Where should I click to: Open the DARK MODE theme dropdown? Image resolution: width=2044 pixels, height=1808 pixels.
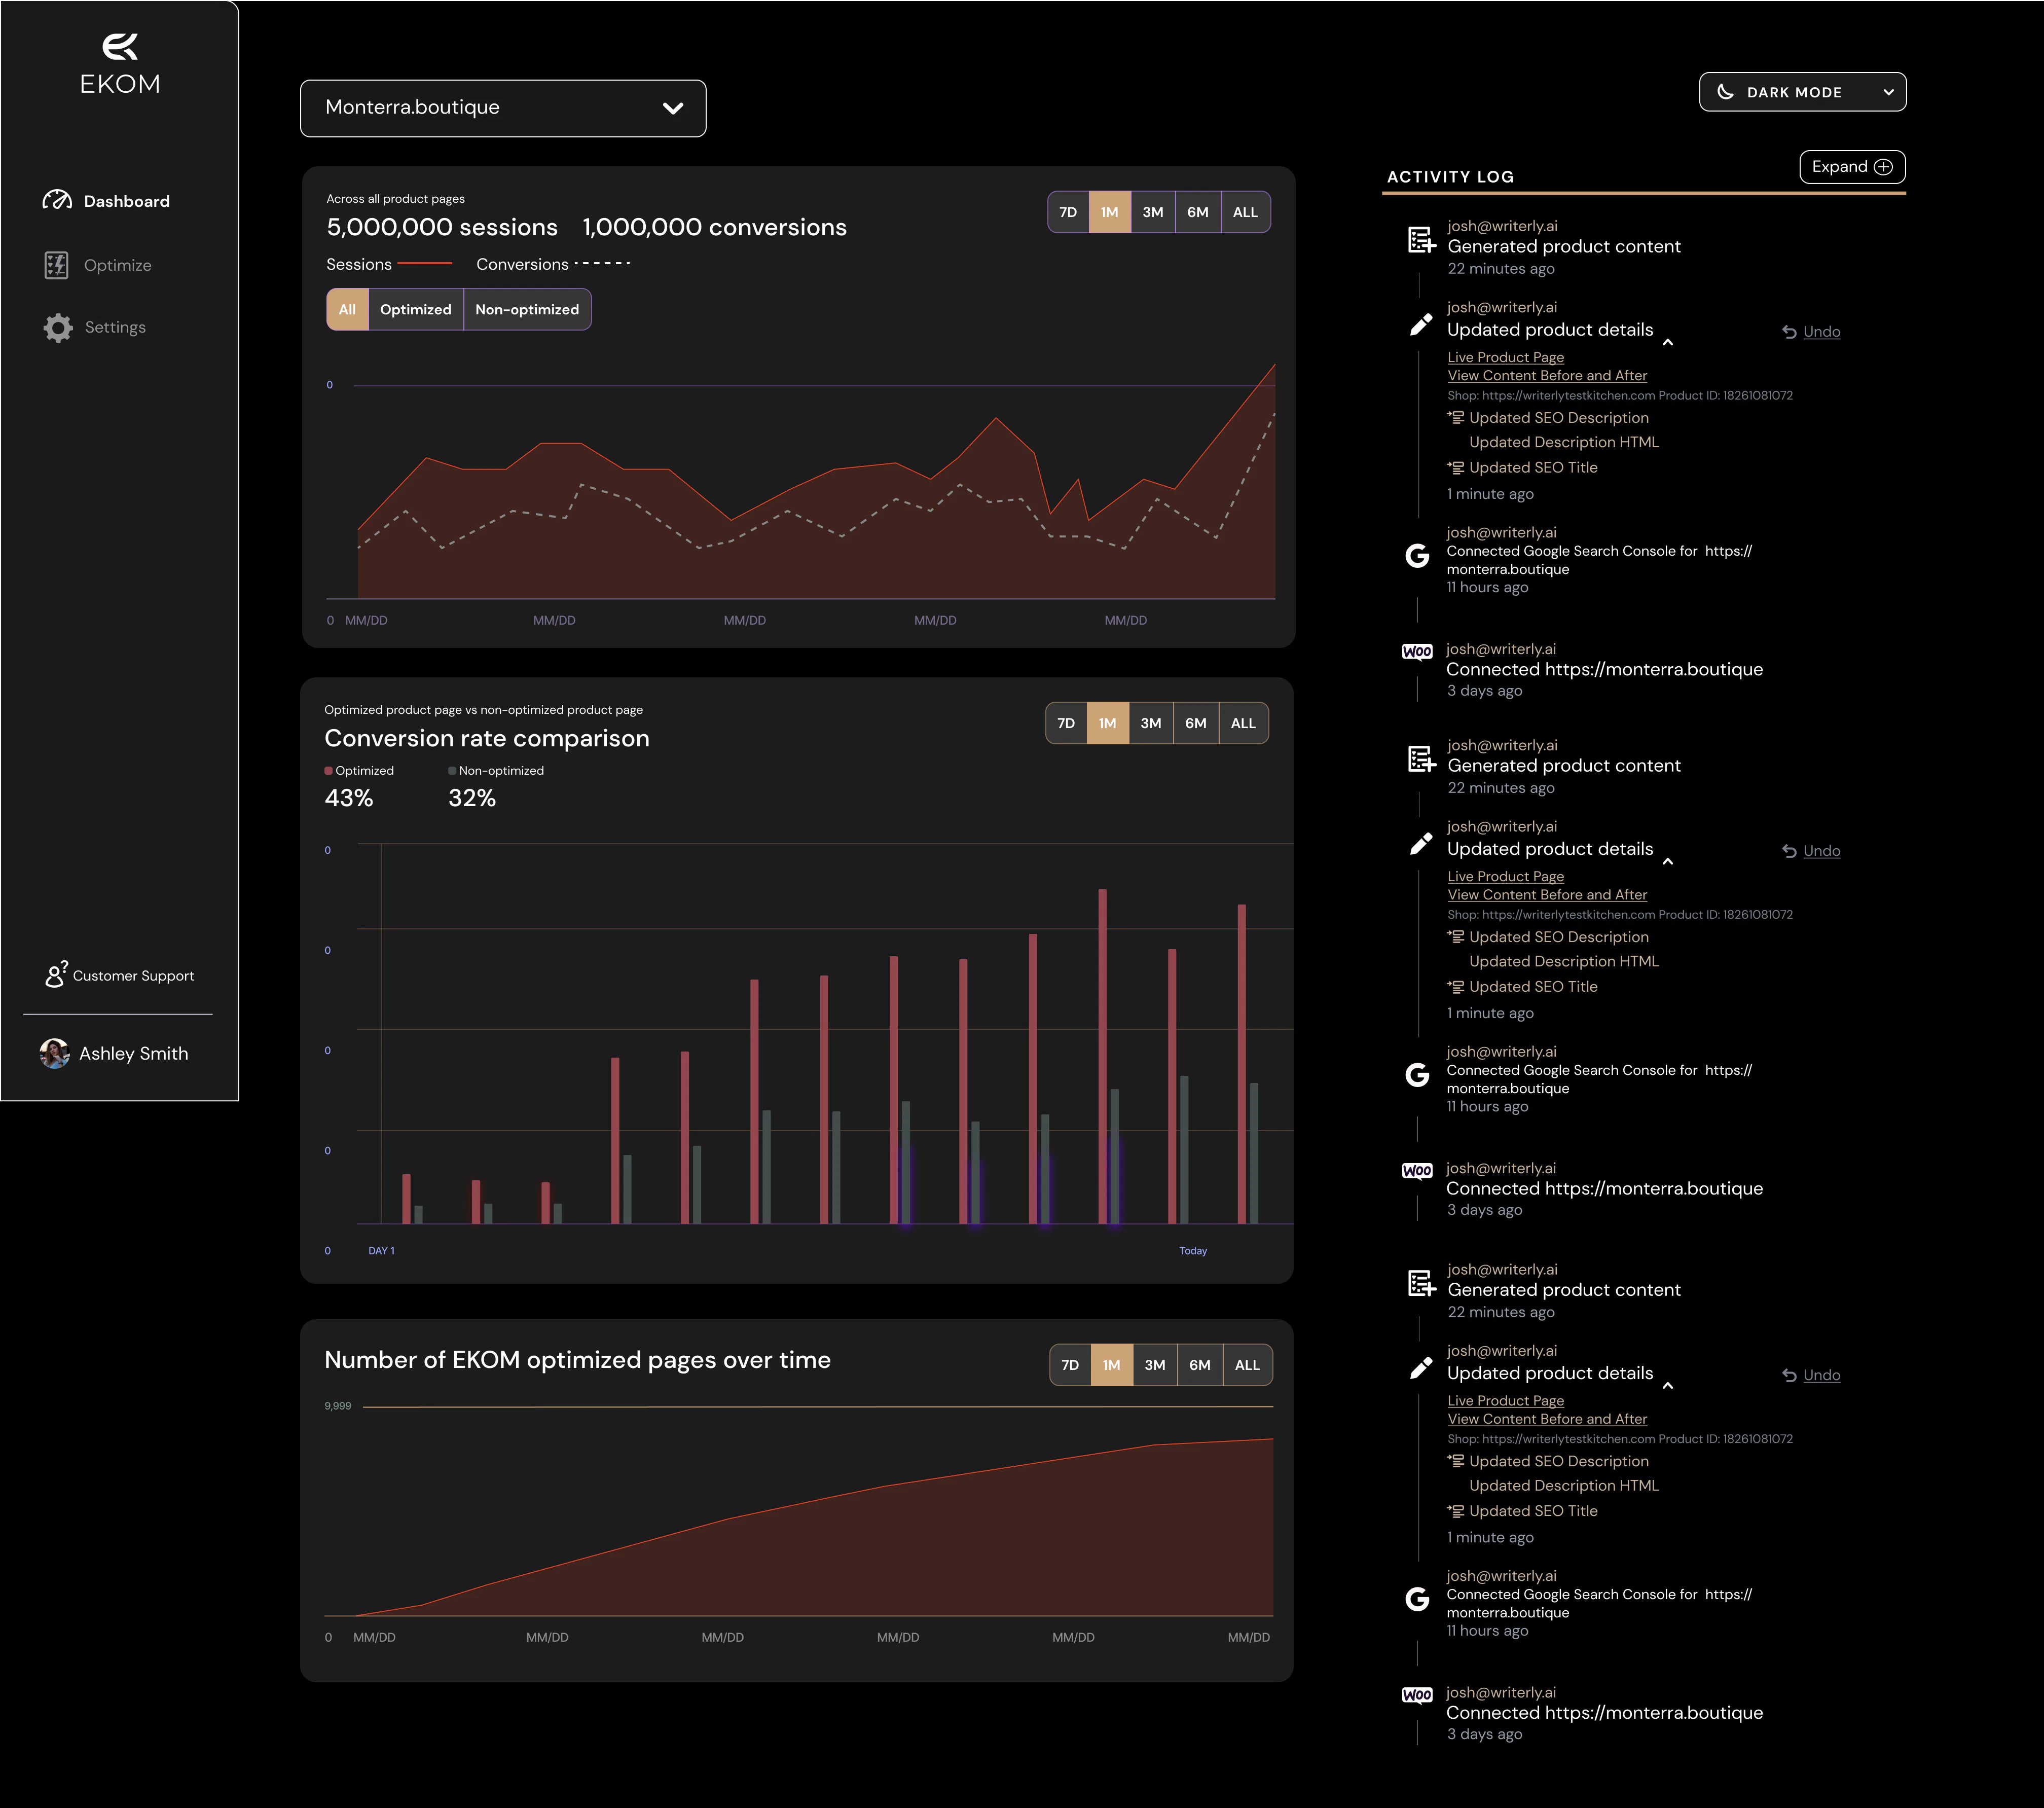(1802, 92)
